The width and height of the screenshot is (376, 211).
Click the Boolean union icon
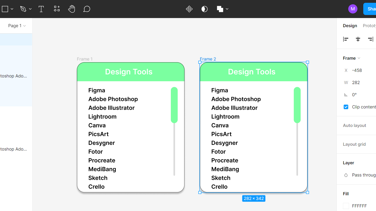(x=220, y=9)
